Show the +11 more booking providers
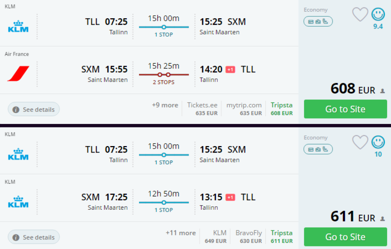 [x=181, y=233]
